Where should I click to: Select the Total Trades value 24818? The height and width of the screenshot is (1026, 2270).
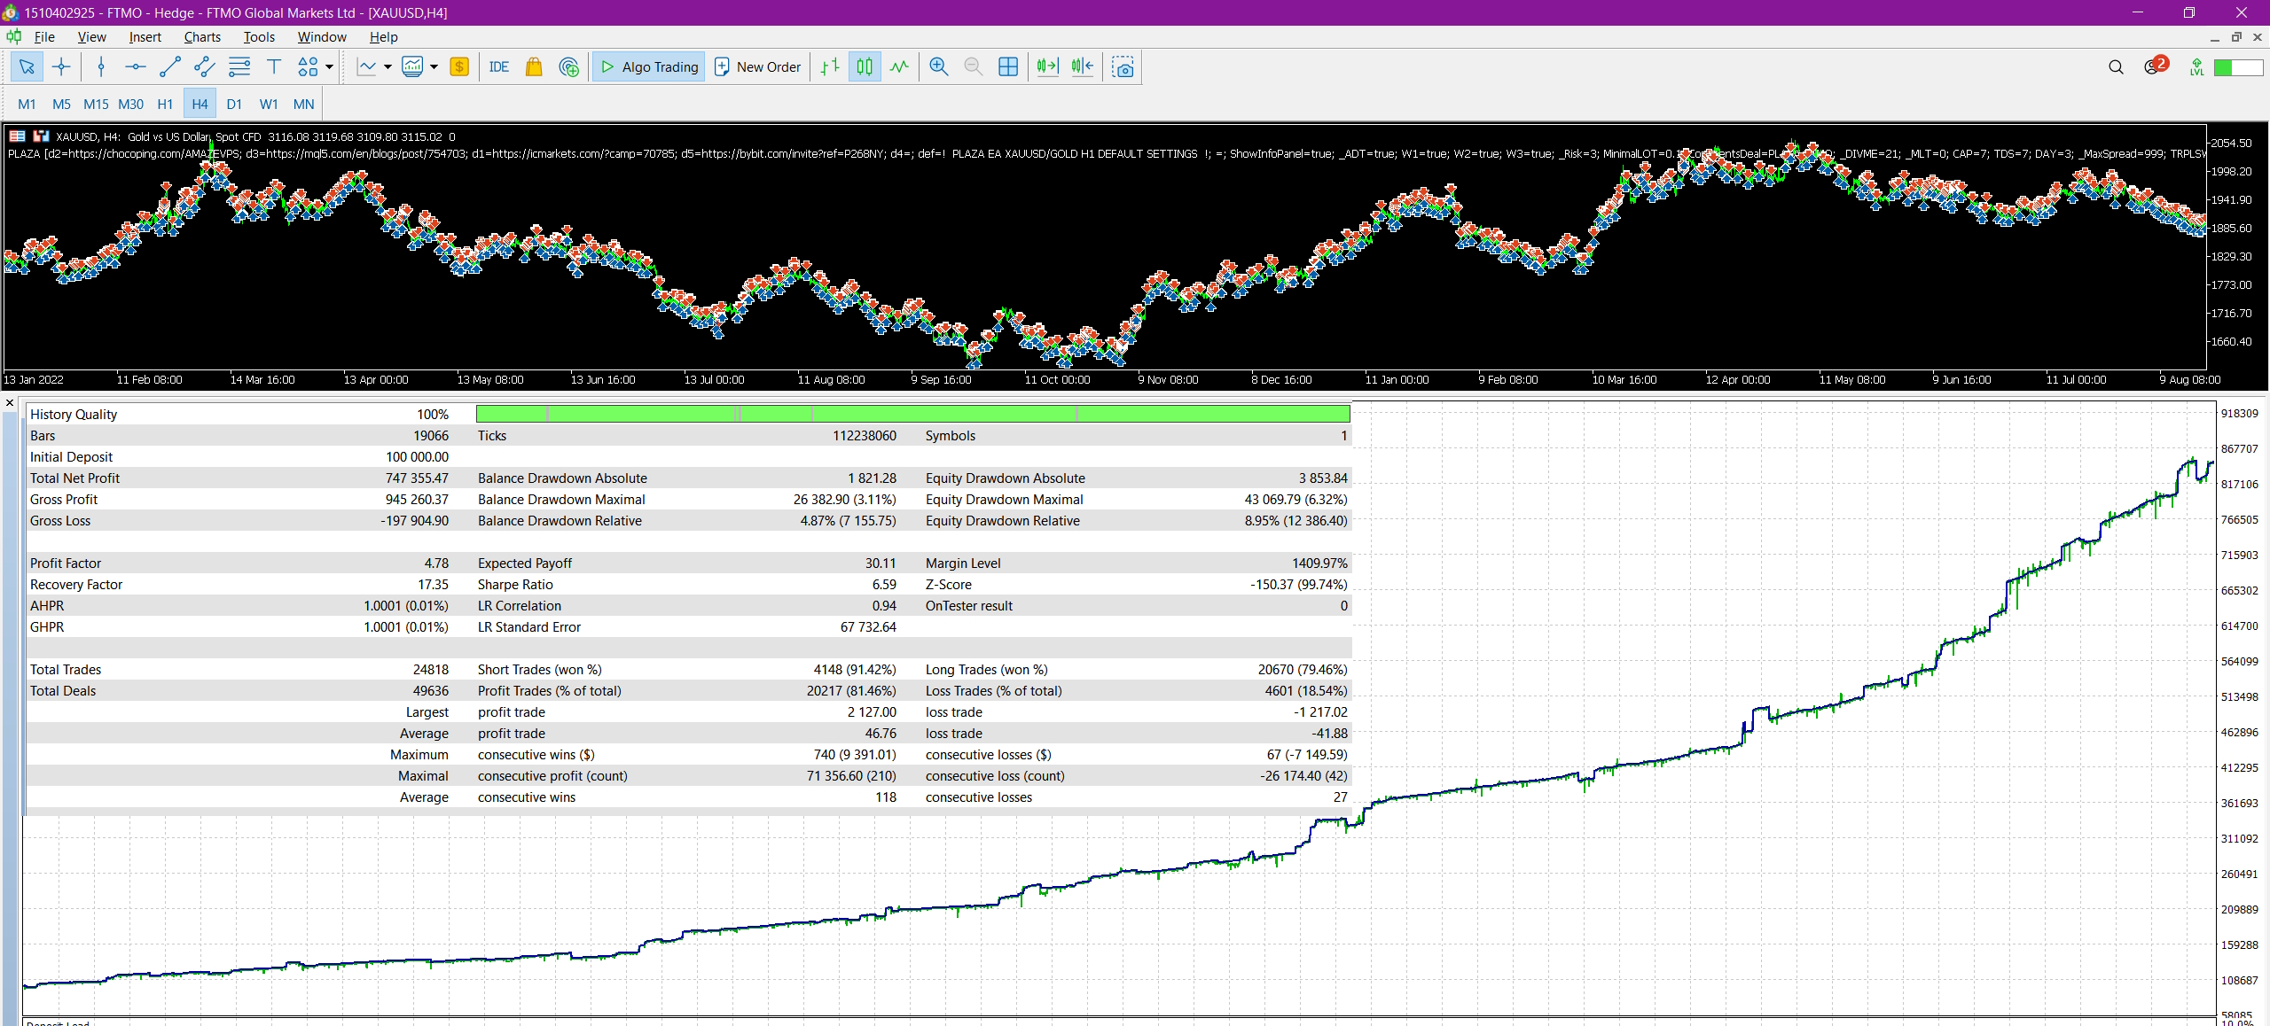[x=431, y=670]
